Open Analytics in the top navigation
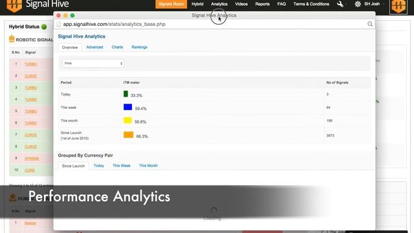414x233 pixels. [x=219, y=4]
